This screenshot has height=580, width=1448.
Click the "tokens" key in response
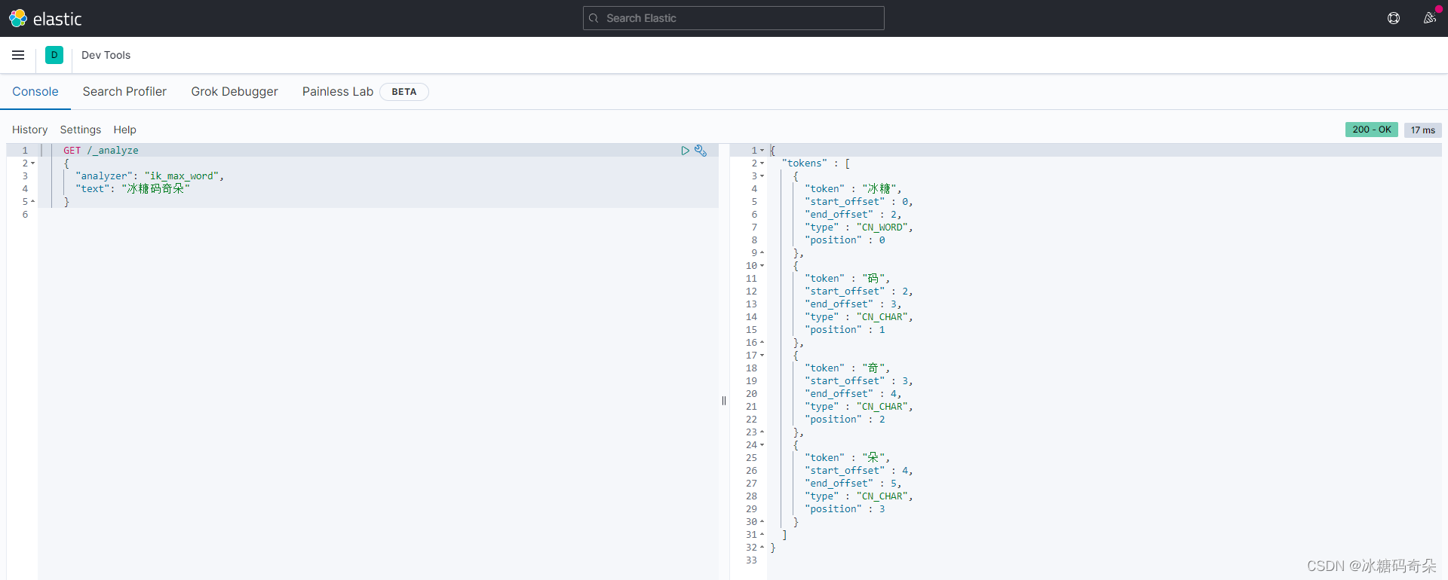coord(805,163)
